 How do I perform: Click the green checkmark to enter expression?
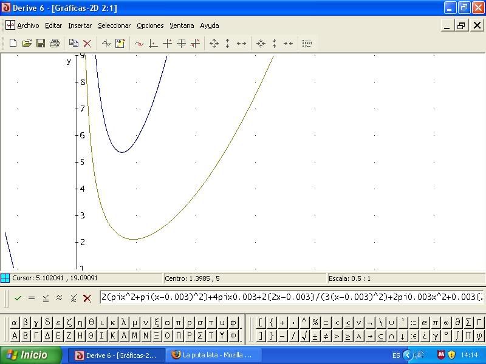tap(18, 298)
